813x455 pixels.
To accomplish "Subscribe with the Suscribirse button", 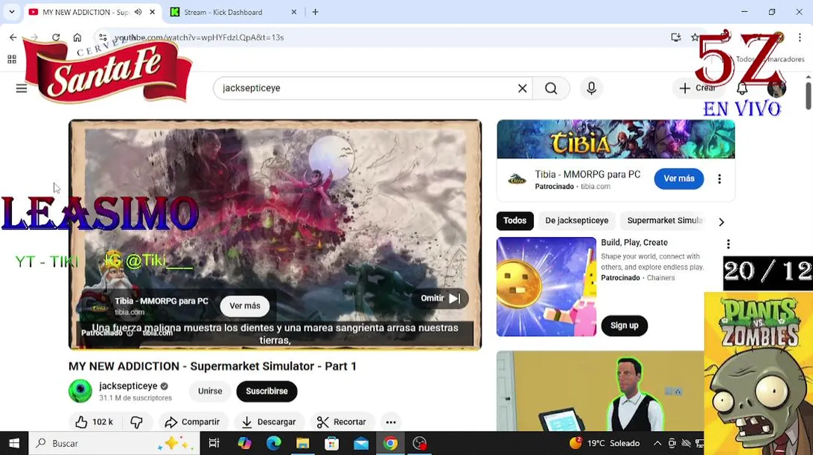I will click(x=267, y=391).
